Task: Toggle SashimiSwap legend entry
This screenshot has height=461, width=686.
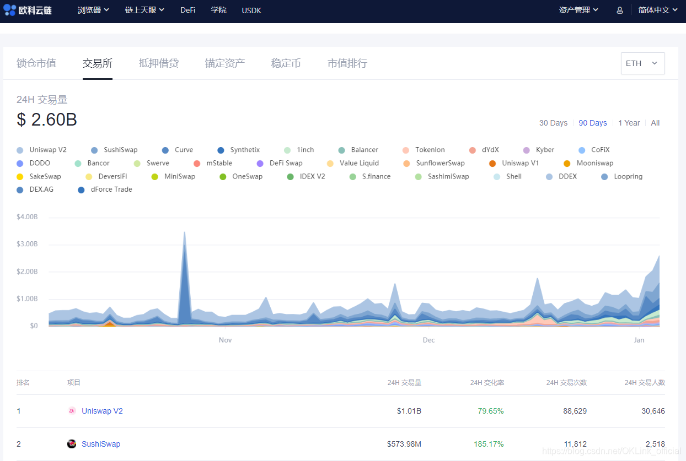Action: [x=442, y=176]
